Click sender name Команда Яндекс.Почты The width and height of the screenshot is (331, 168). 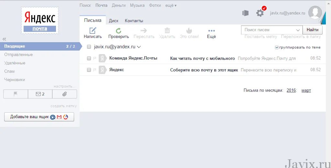[133, 58]
